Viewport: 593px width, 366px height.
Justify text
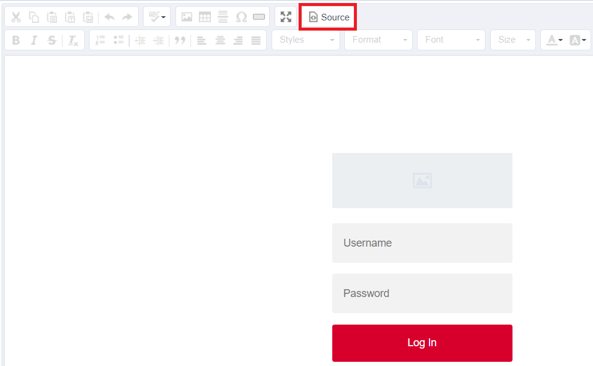(256, 40)
